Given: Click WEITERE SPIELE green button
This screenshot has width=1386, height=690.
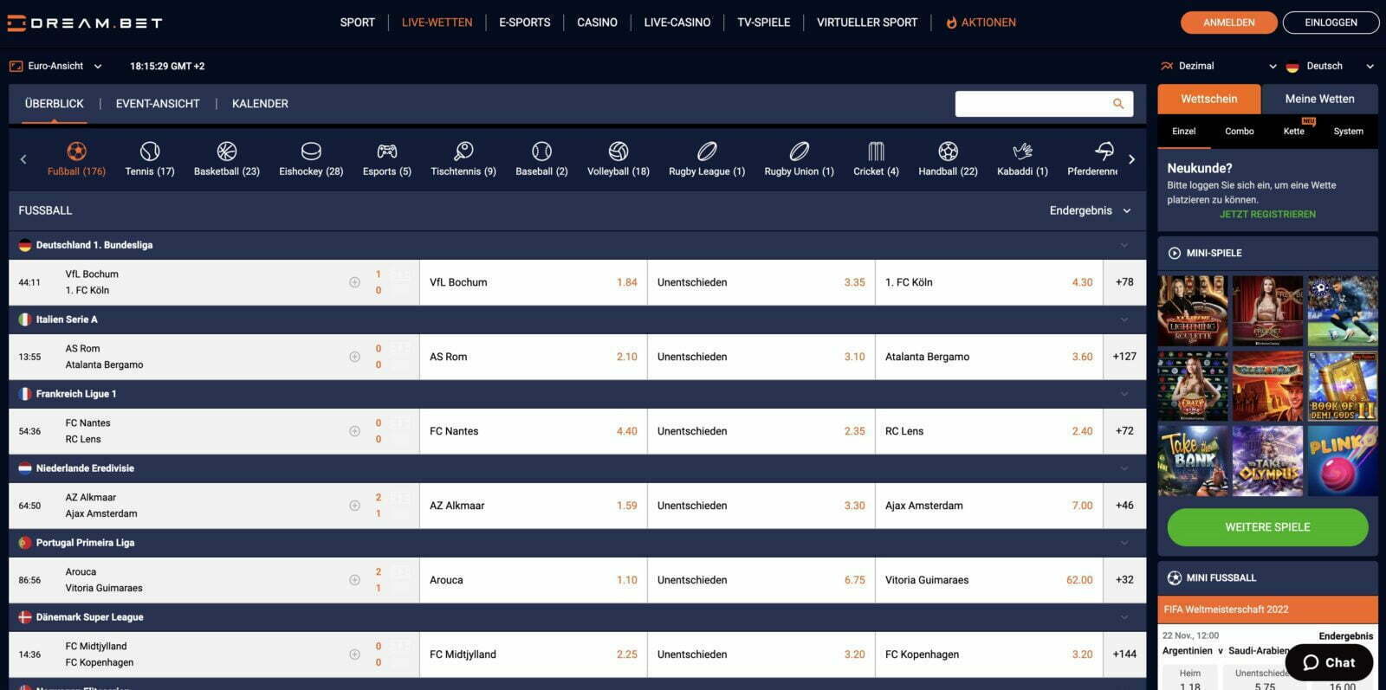Looking at the screenshot, I should pyautogui.click(x=1268, y=527).
